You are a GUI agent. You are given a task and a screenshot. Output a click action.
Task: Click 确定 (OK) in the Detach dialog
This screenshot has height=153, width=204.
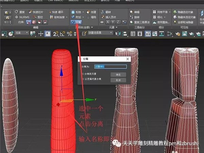click(x=118, y=75)
